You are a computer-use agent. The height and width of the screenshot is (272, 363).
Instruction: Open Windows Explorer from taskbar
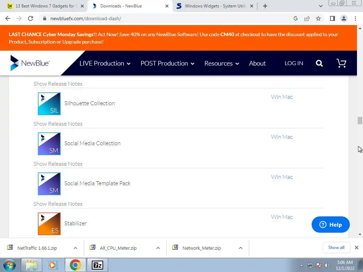click(x=32, y=265)
